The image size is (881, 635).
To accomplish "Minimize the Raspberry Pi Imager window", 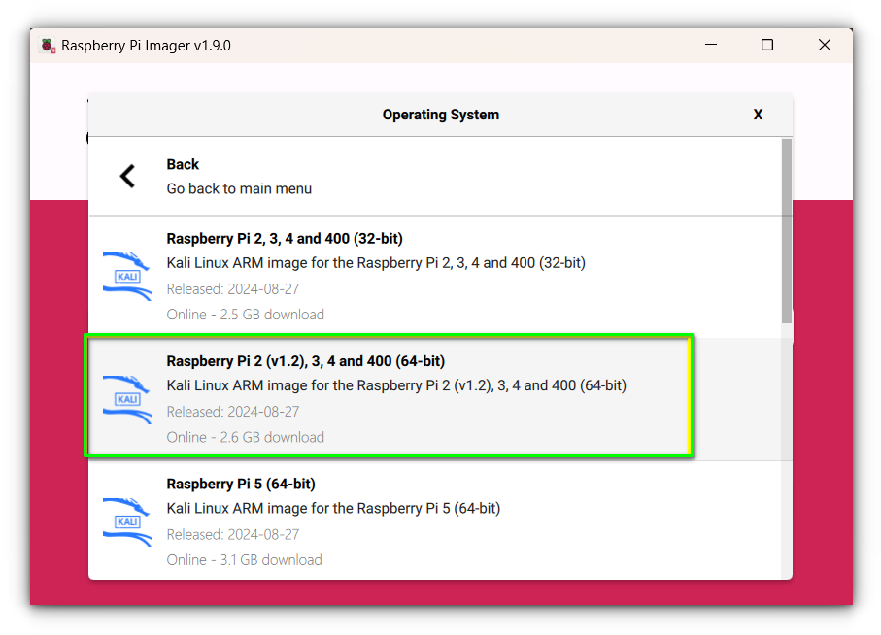I will pos(710,46).
